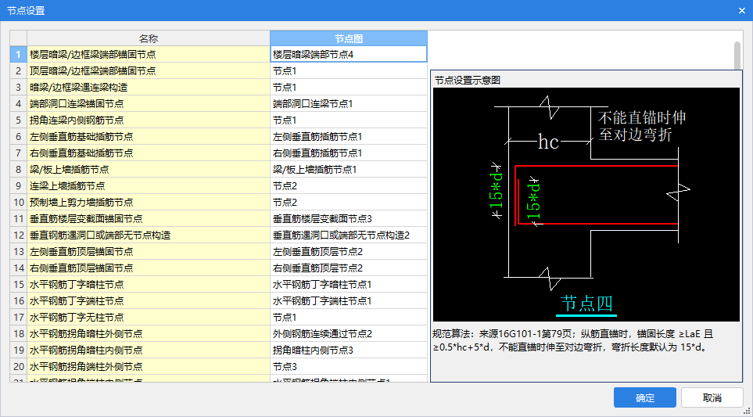Click the 取消 button
The height and width of the screenshot is (417, 753).
click(712, 397)
